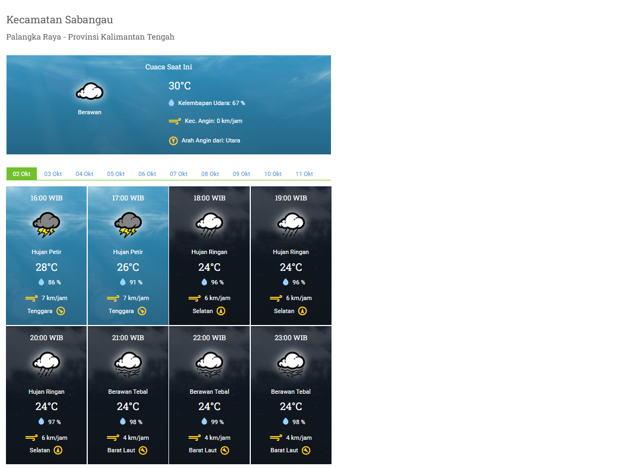
Task: Click the humidity droplet beside 99 %
Action: [x=204, y=421]
